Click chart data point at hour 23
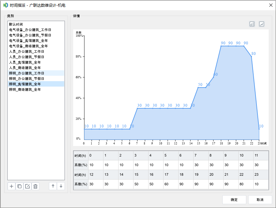The image size is (276, 208). coord(259,129)
